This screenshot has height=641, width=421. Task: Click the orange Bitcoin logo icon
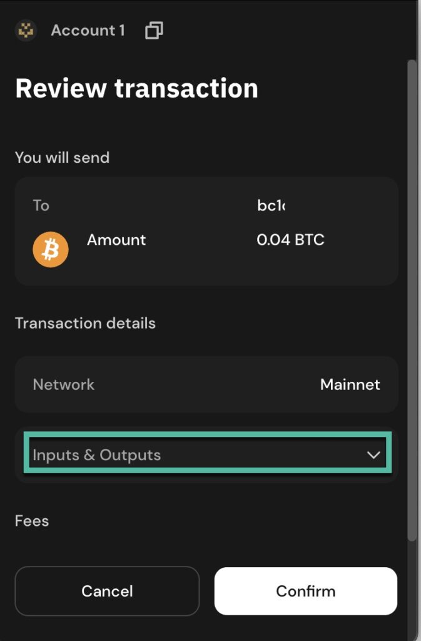point(51,250)
